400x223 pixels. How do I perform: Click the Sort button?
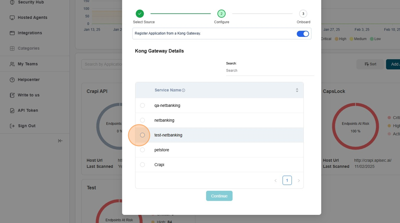(370, 64)
